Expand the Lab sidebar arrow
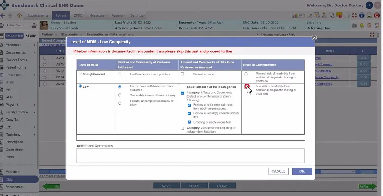383x196 pixels. [34, 127]
